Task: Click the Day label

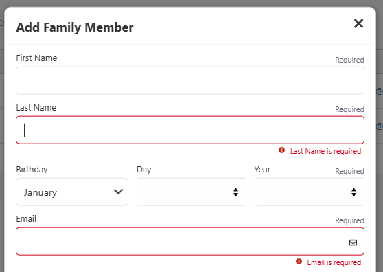Action: point(144,170)
